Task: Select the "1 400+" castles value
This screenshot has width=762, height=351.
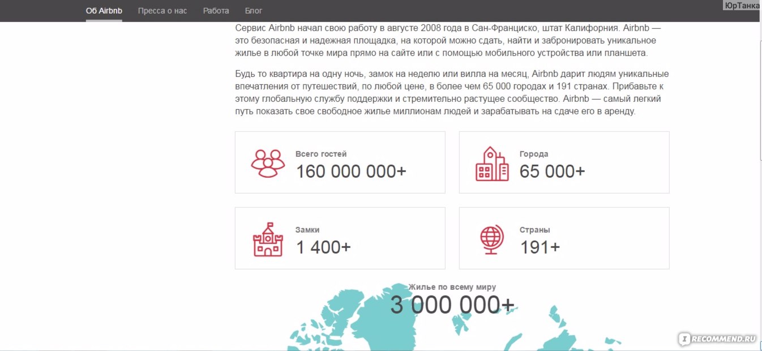Action: [x=323, y=247]
